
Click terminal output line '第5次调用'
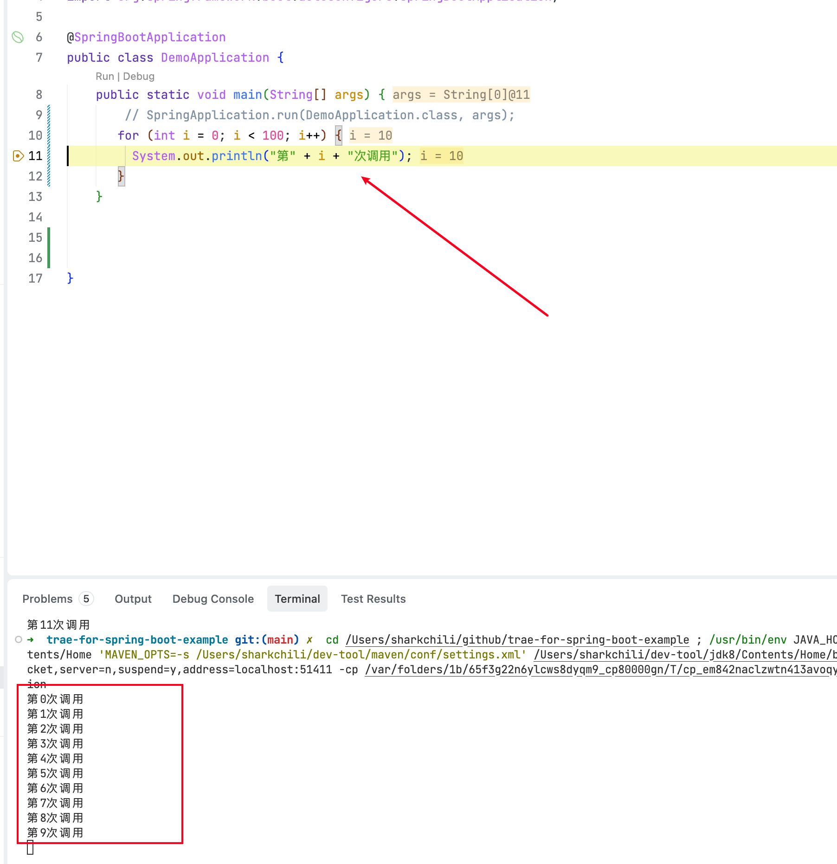point(55,773)
